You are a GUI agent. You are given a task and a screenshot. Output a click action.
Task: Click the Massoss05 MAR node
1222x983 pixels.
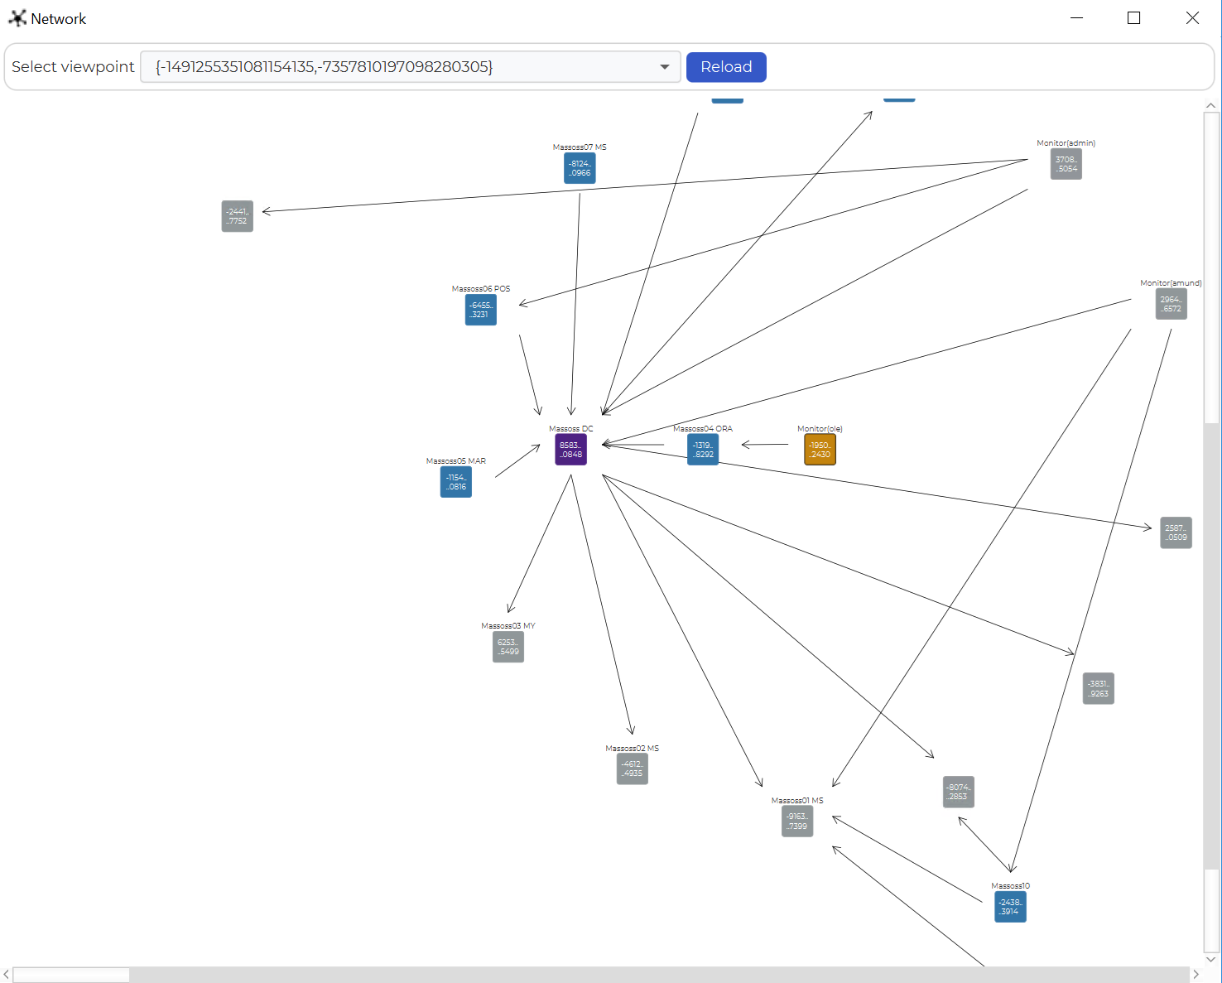(x=455, y=482)
